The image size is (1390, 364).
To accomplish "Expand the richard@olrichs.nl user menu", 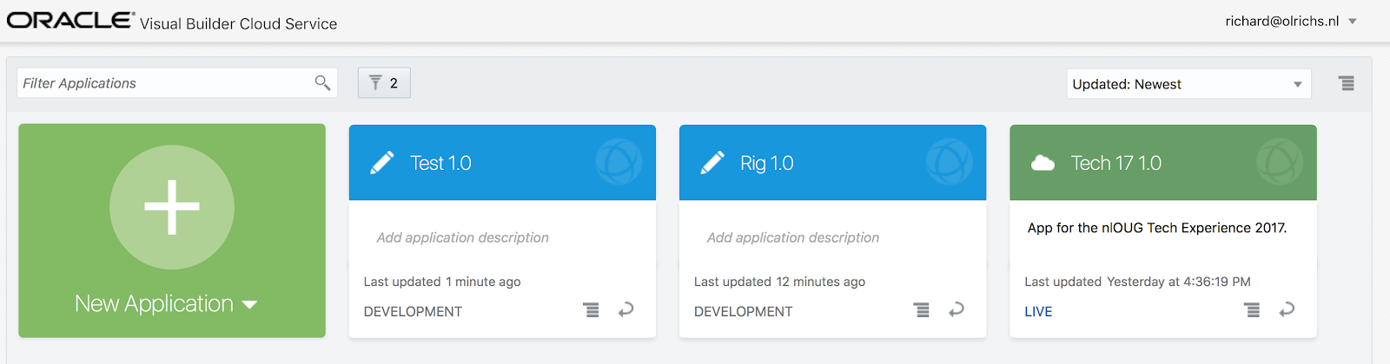I will 1291,21.
